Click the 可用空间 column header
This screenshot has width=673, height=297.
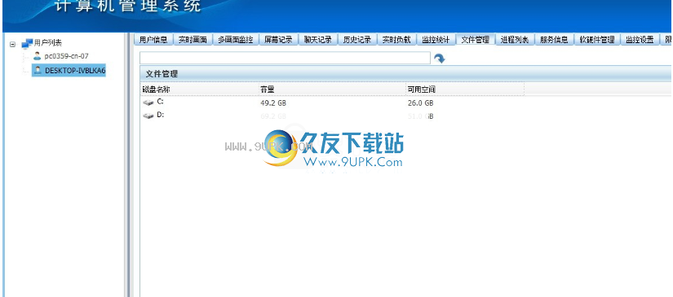click(x=422, y=90)
